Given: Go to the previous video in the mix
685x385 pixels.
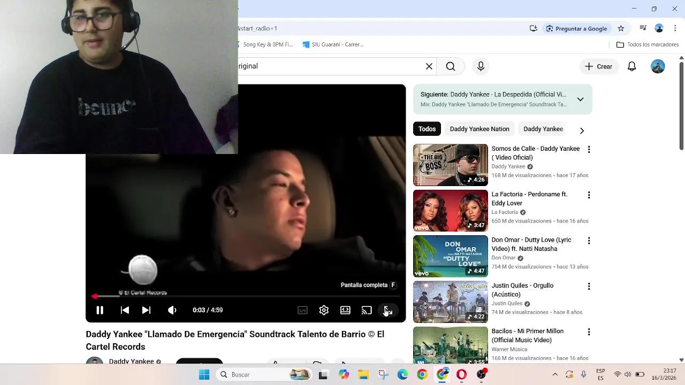Looking at the screenshot, I should [125, 310].
